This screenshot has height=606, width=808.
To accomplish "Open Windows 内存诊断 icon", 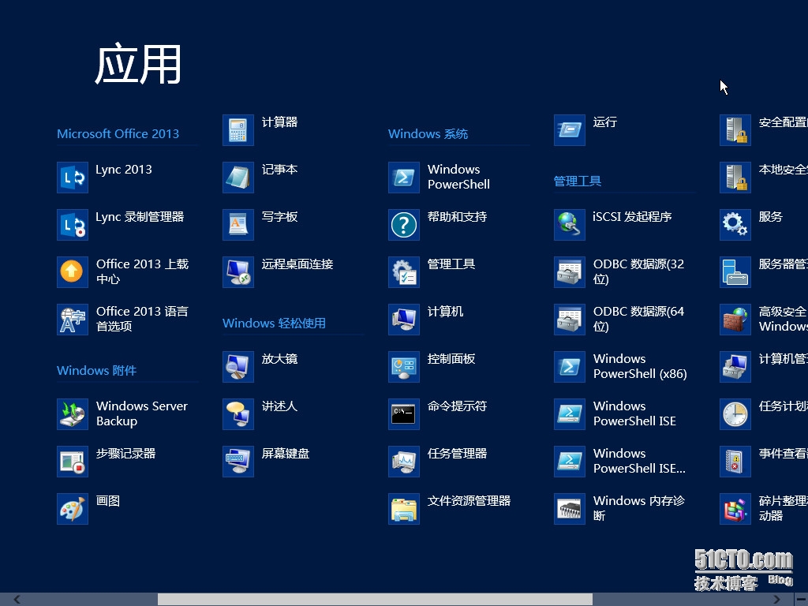I will 570,509.
